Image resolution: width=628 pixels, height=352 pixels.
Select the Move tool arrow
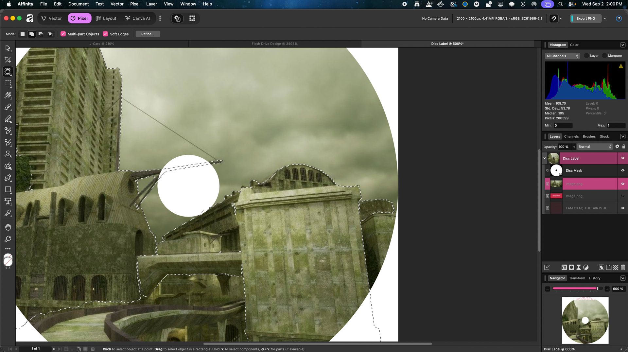pos(8,48)
